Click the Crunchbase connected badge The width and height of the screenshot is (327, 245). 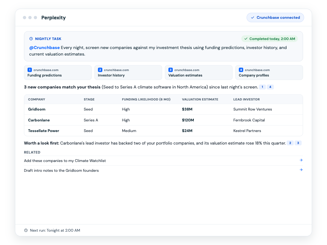tap(275, 17)
